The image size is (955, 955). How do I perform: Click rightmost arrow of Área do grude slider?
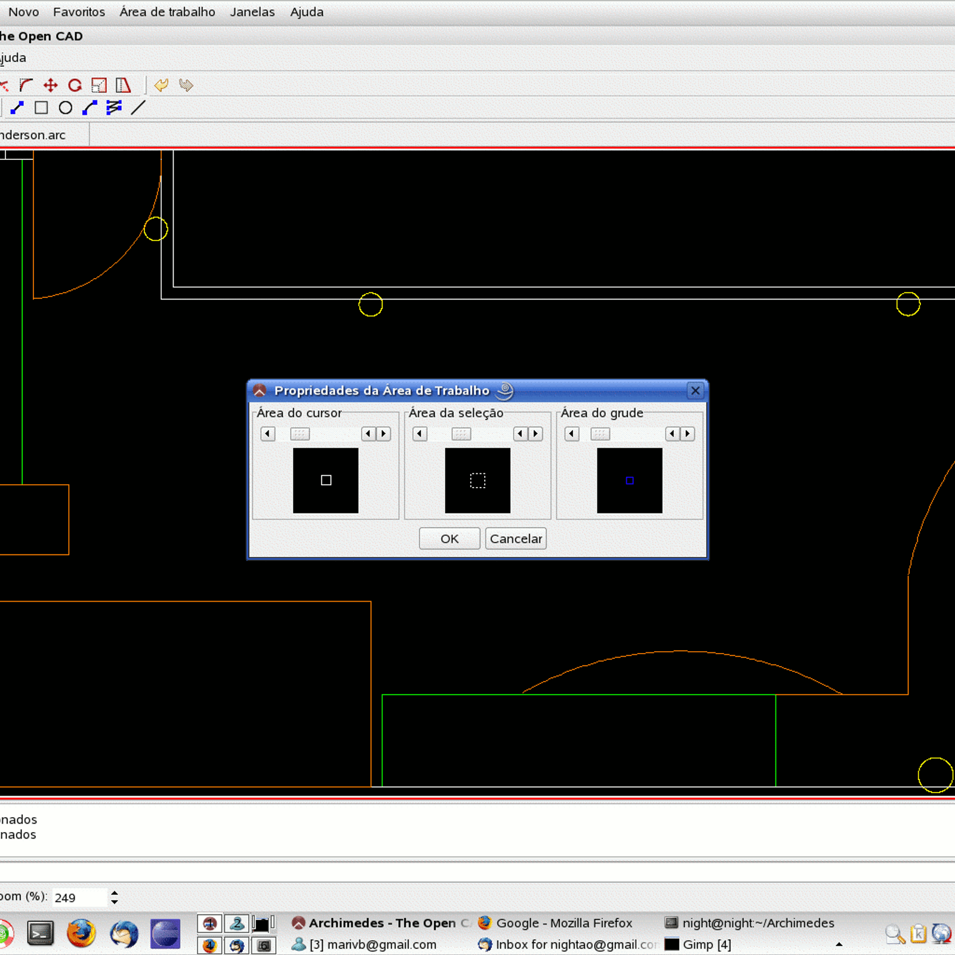point(688,434)
